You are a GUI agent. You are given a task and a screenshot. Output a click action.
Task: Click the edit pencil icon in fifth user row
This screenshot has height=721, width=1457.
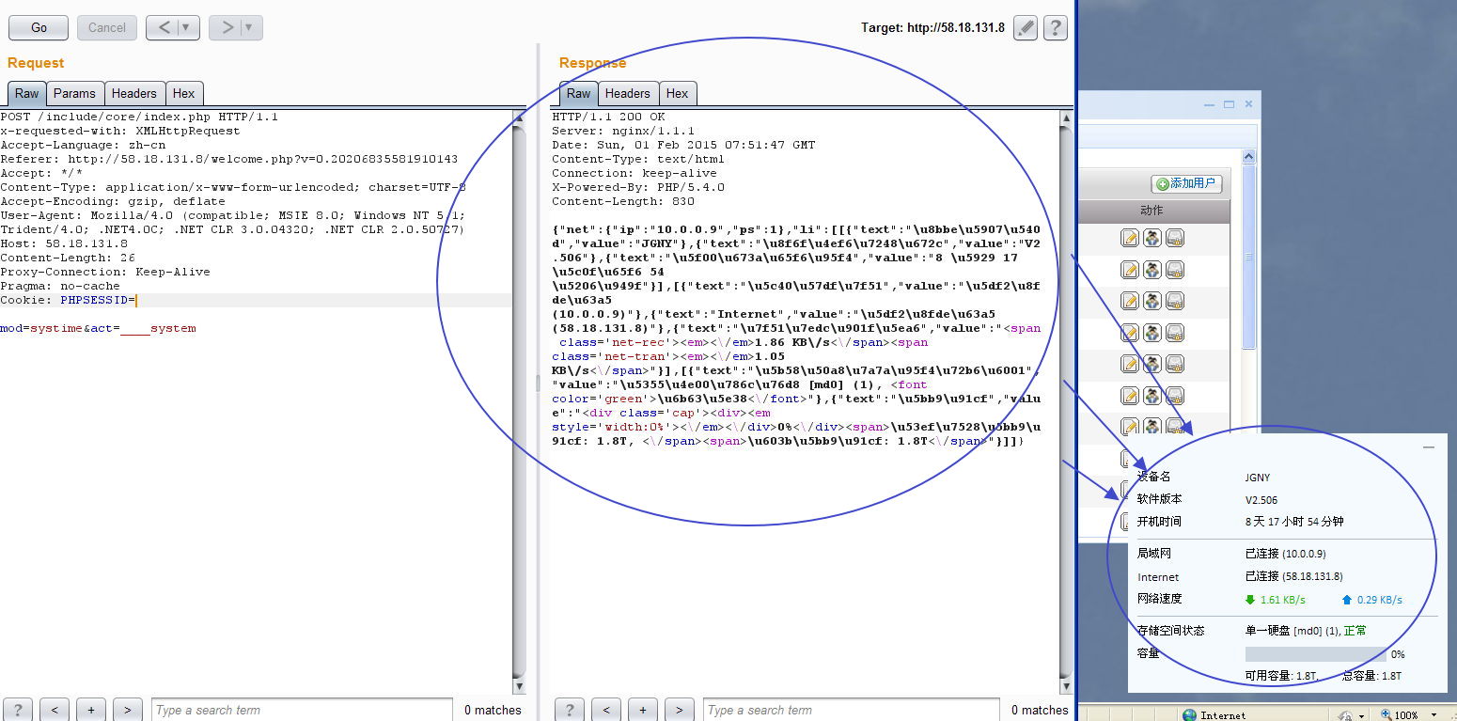click(x=1130, y=364)
